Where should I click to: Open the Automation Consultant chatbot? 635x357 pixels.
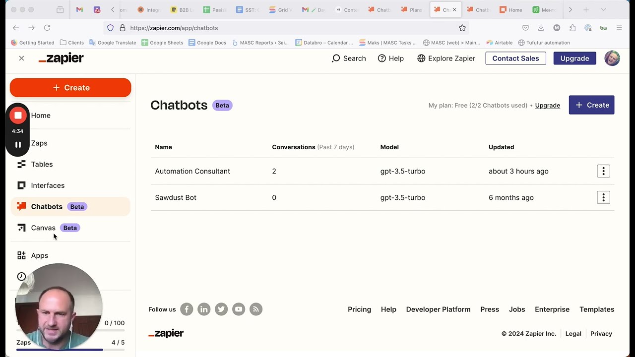click(x=192, y=171)
